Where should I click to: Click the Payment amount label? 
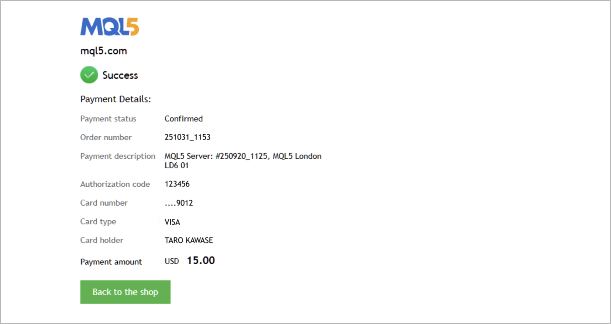[111, 262]
